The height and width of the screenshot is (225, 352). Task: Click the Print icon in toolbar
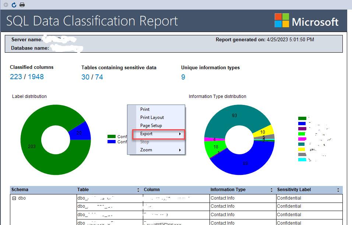pos(22,5)
